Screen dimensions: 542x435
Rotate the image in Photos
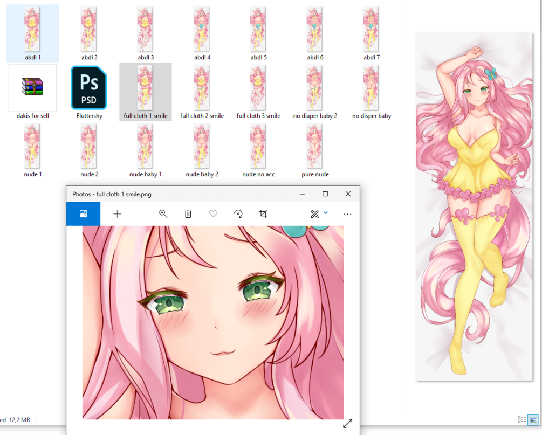tap(238, 214)
